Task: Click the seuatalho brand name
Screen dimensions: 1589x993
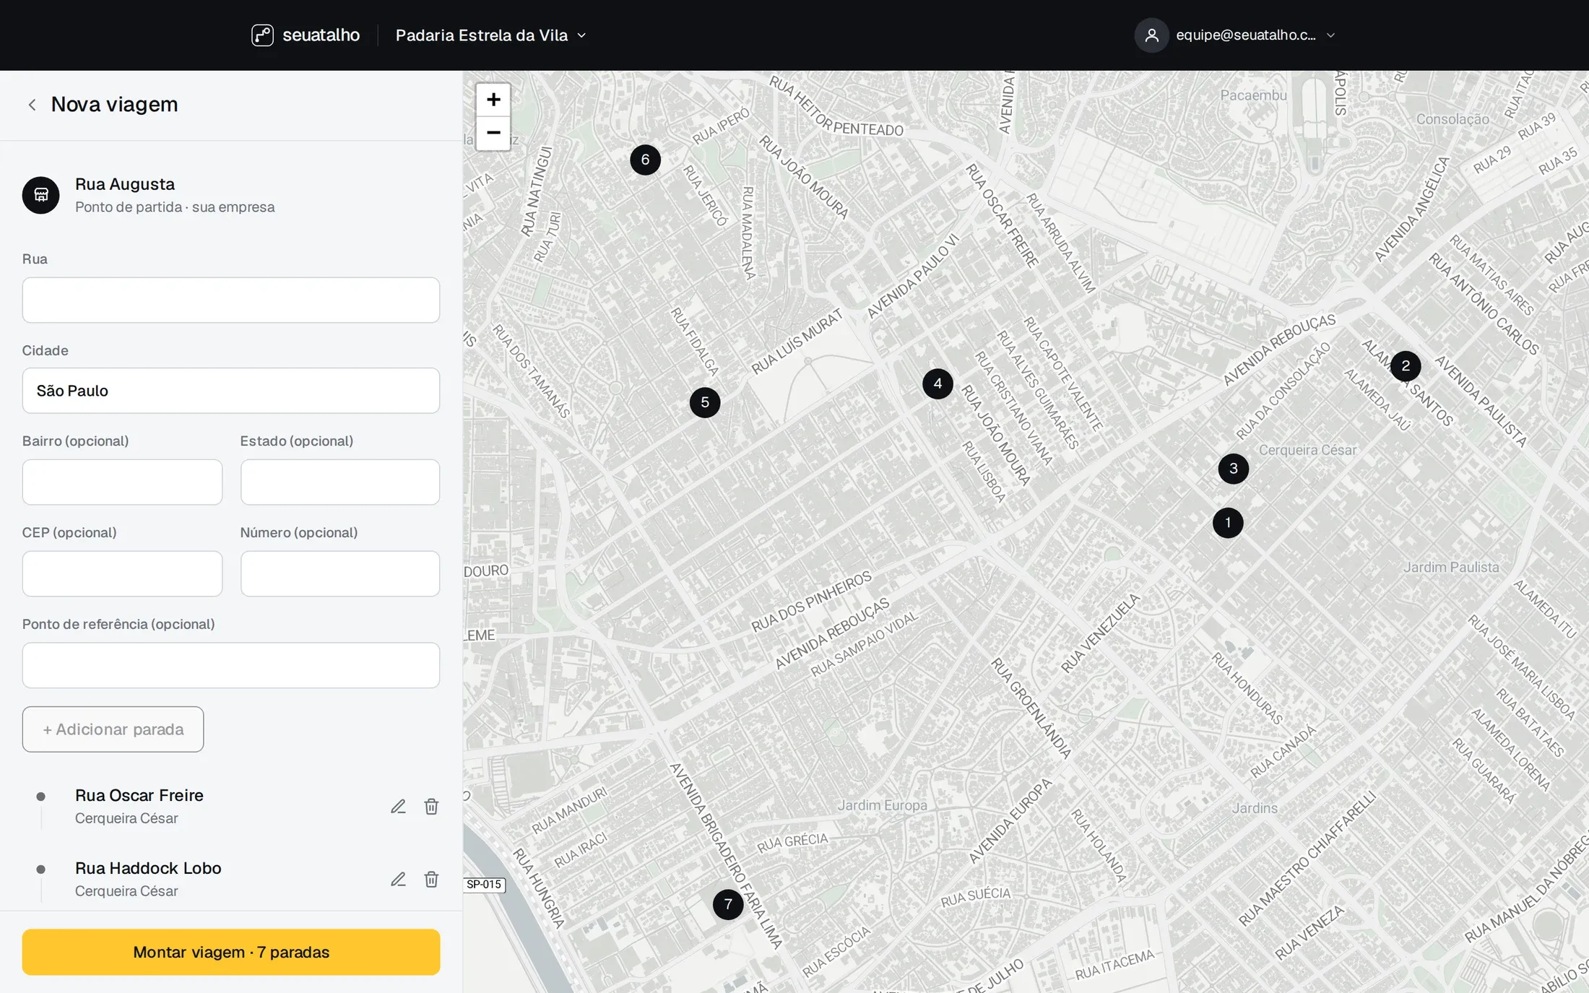Action: pyautogui.click(x=321, y=35)
